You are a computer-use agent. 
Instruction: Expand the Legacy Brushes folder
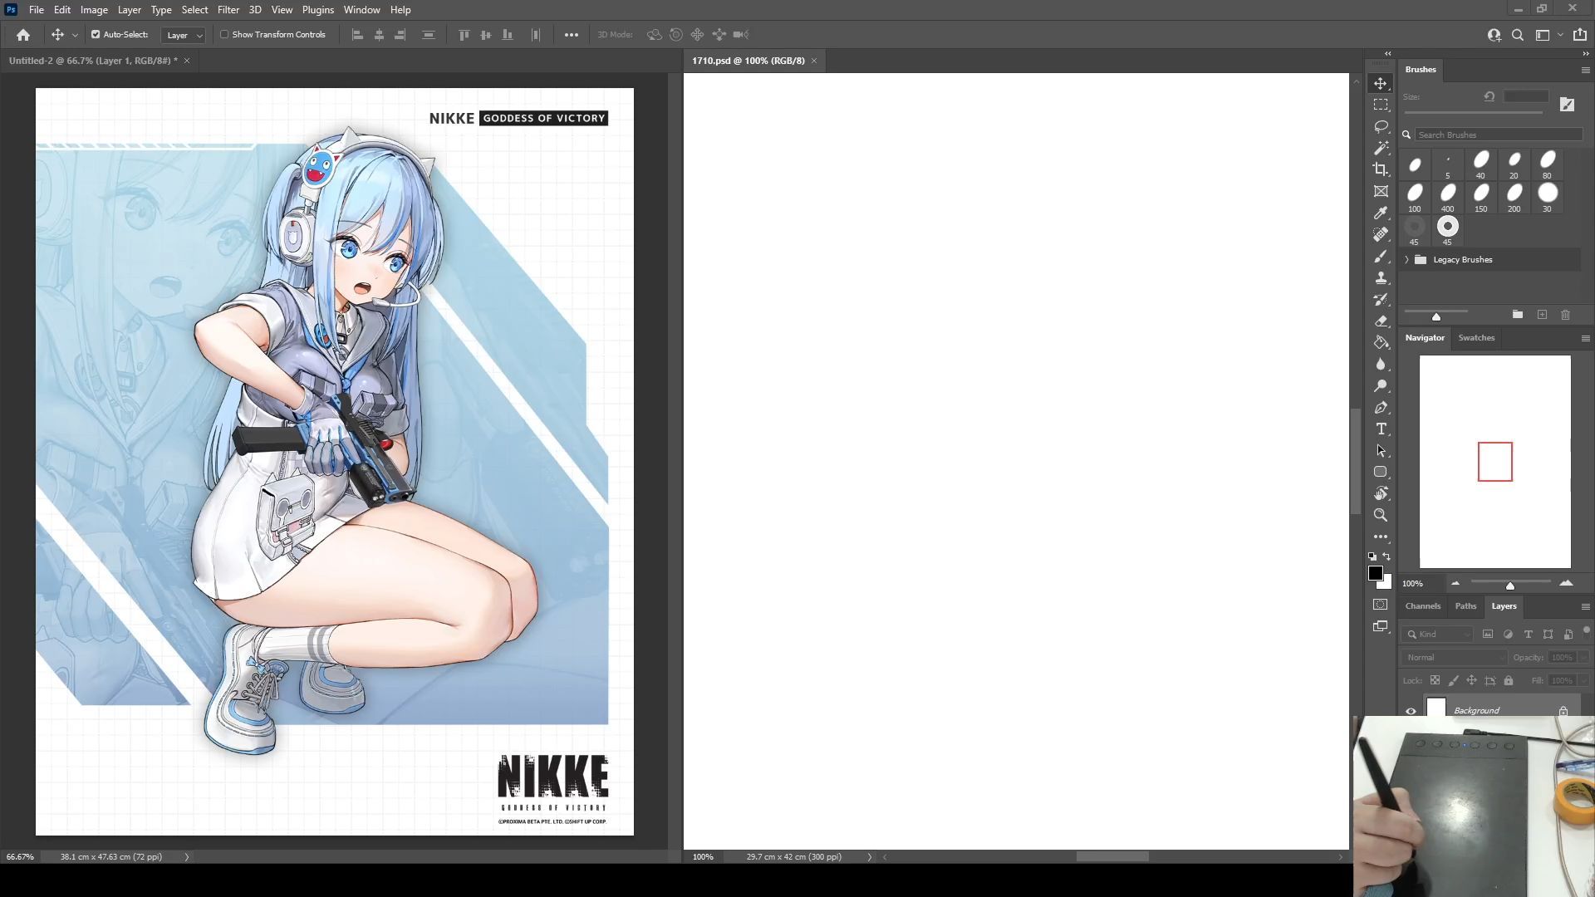click(1407, 260)
